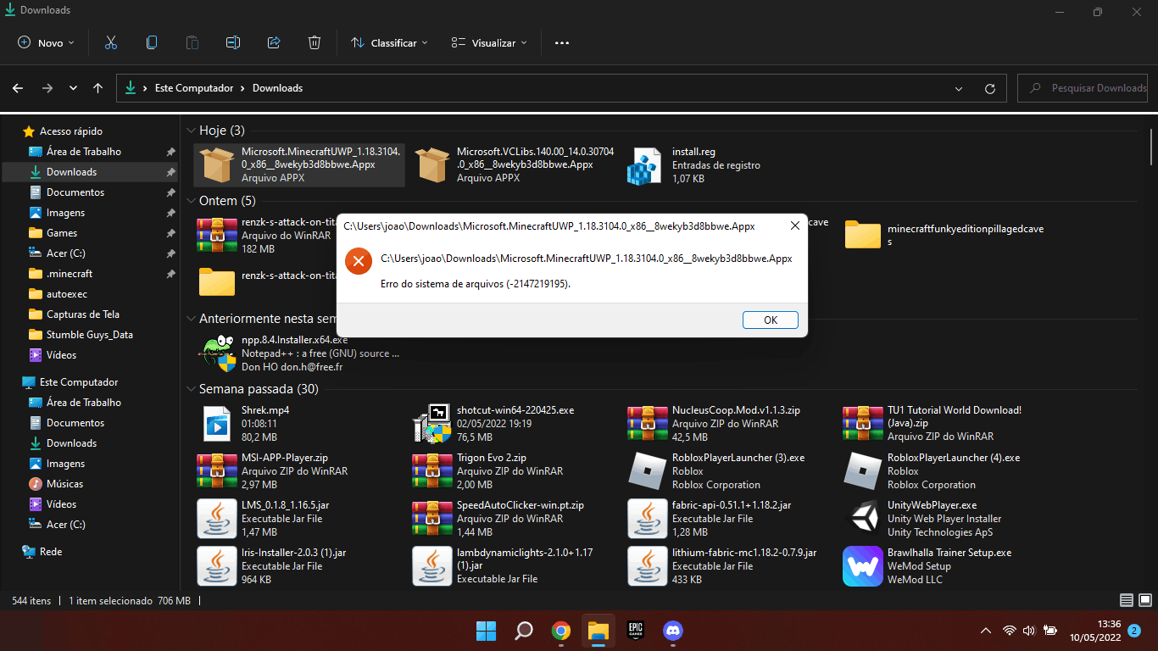Select RobloxPlayerLauncher (3).exe file

[x=717, y=471]
